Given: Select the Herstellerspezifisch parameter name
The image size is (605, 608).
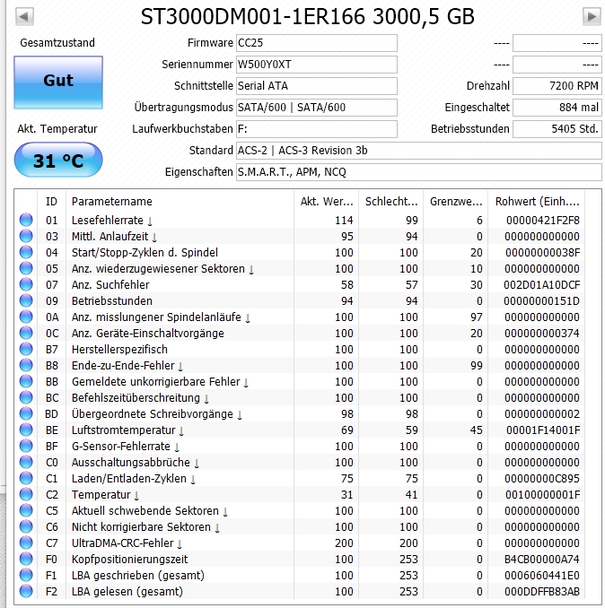Looking at the screenshot, I should (x=120, y=350).
